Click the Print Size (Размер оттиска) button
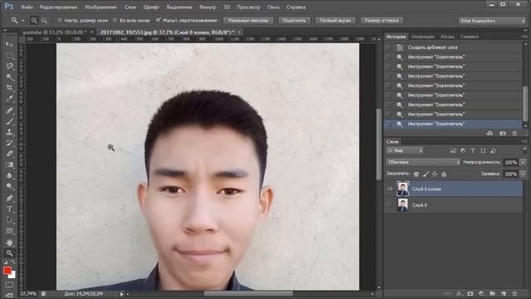The image size is (531, 299). [x=382, y=20]
